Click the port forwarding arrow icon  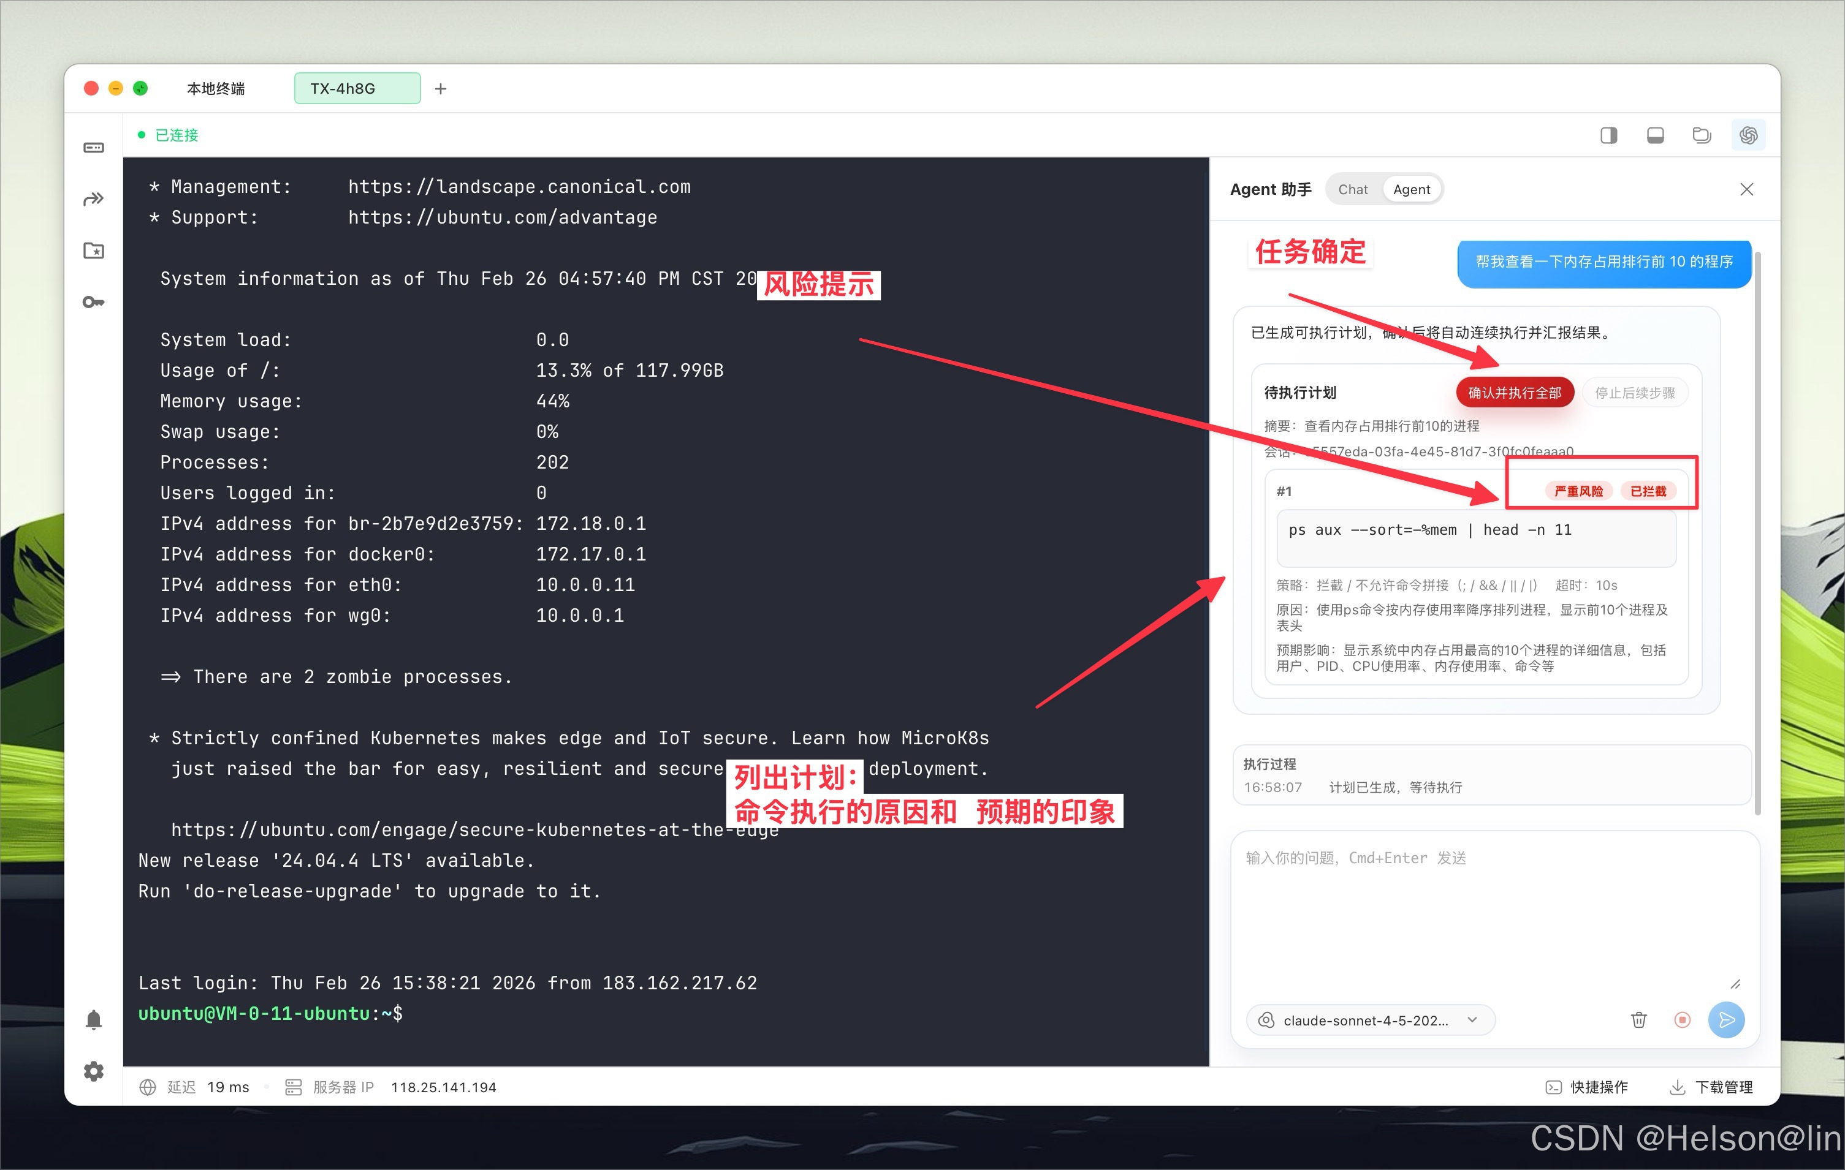coord(93,199)
